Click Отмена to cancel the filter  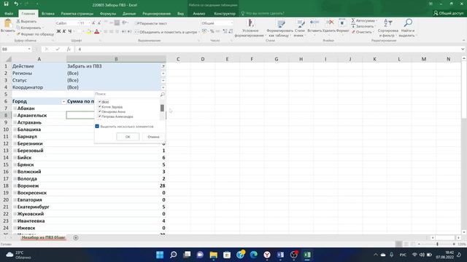tap(153, 137)
